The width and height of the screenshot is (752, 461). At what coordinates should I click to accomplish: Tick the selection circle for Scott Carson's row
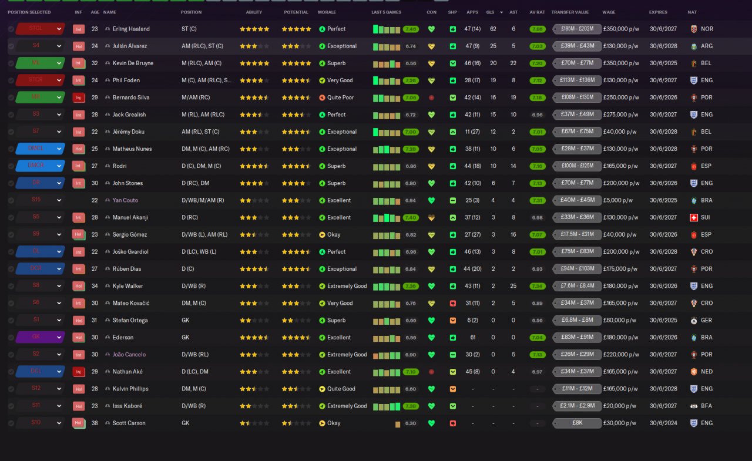11,423
